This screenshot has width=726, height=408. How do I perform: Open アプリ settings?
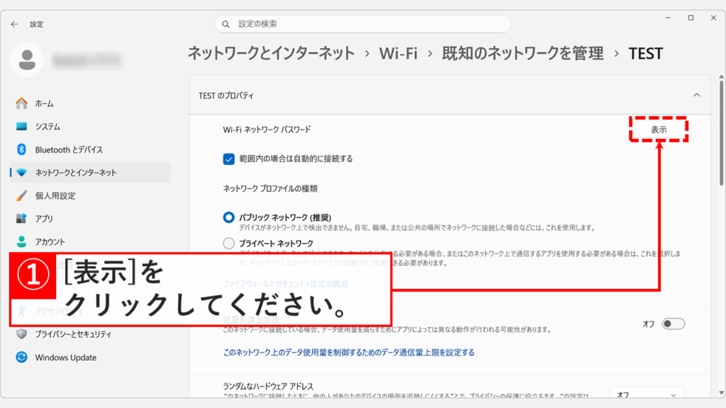pyautogui.click(x=90, y=218)
